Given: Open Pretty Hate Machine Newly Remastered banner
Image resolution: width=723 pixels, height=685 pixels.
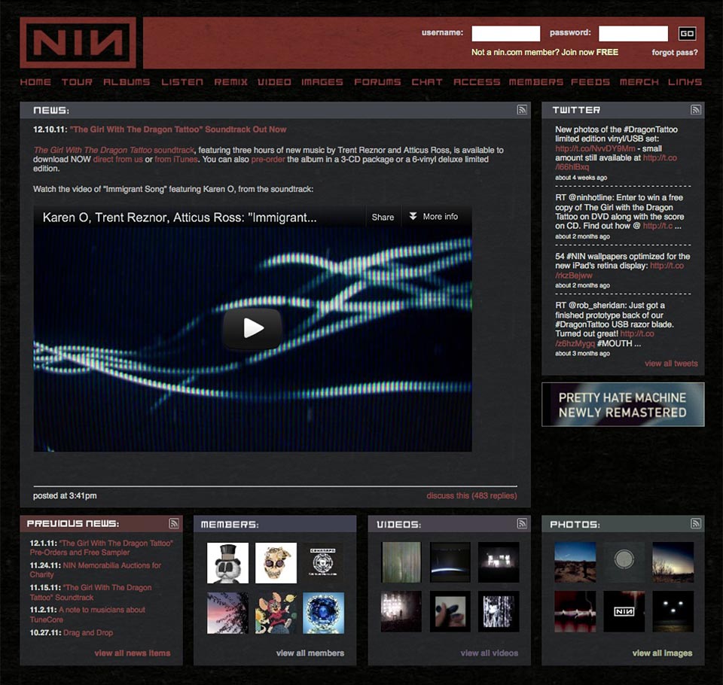Looking at the screenshot, I should point(623,405).
